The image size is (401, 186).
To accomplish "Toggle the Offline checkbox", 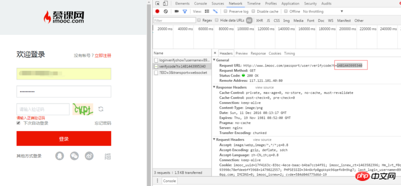I will (x=286, y=11).
